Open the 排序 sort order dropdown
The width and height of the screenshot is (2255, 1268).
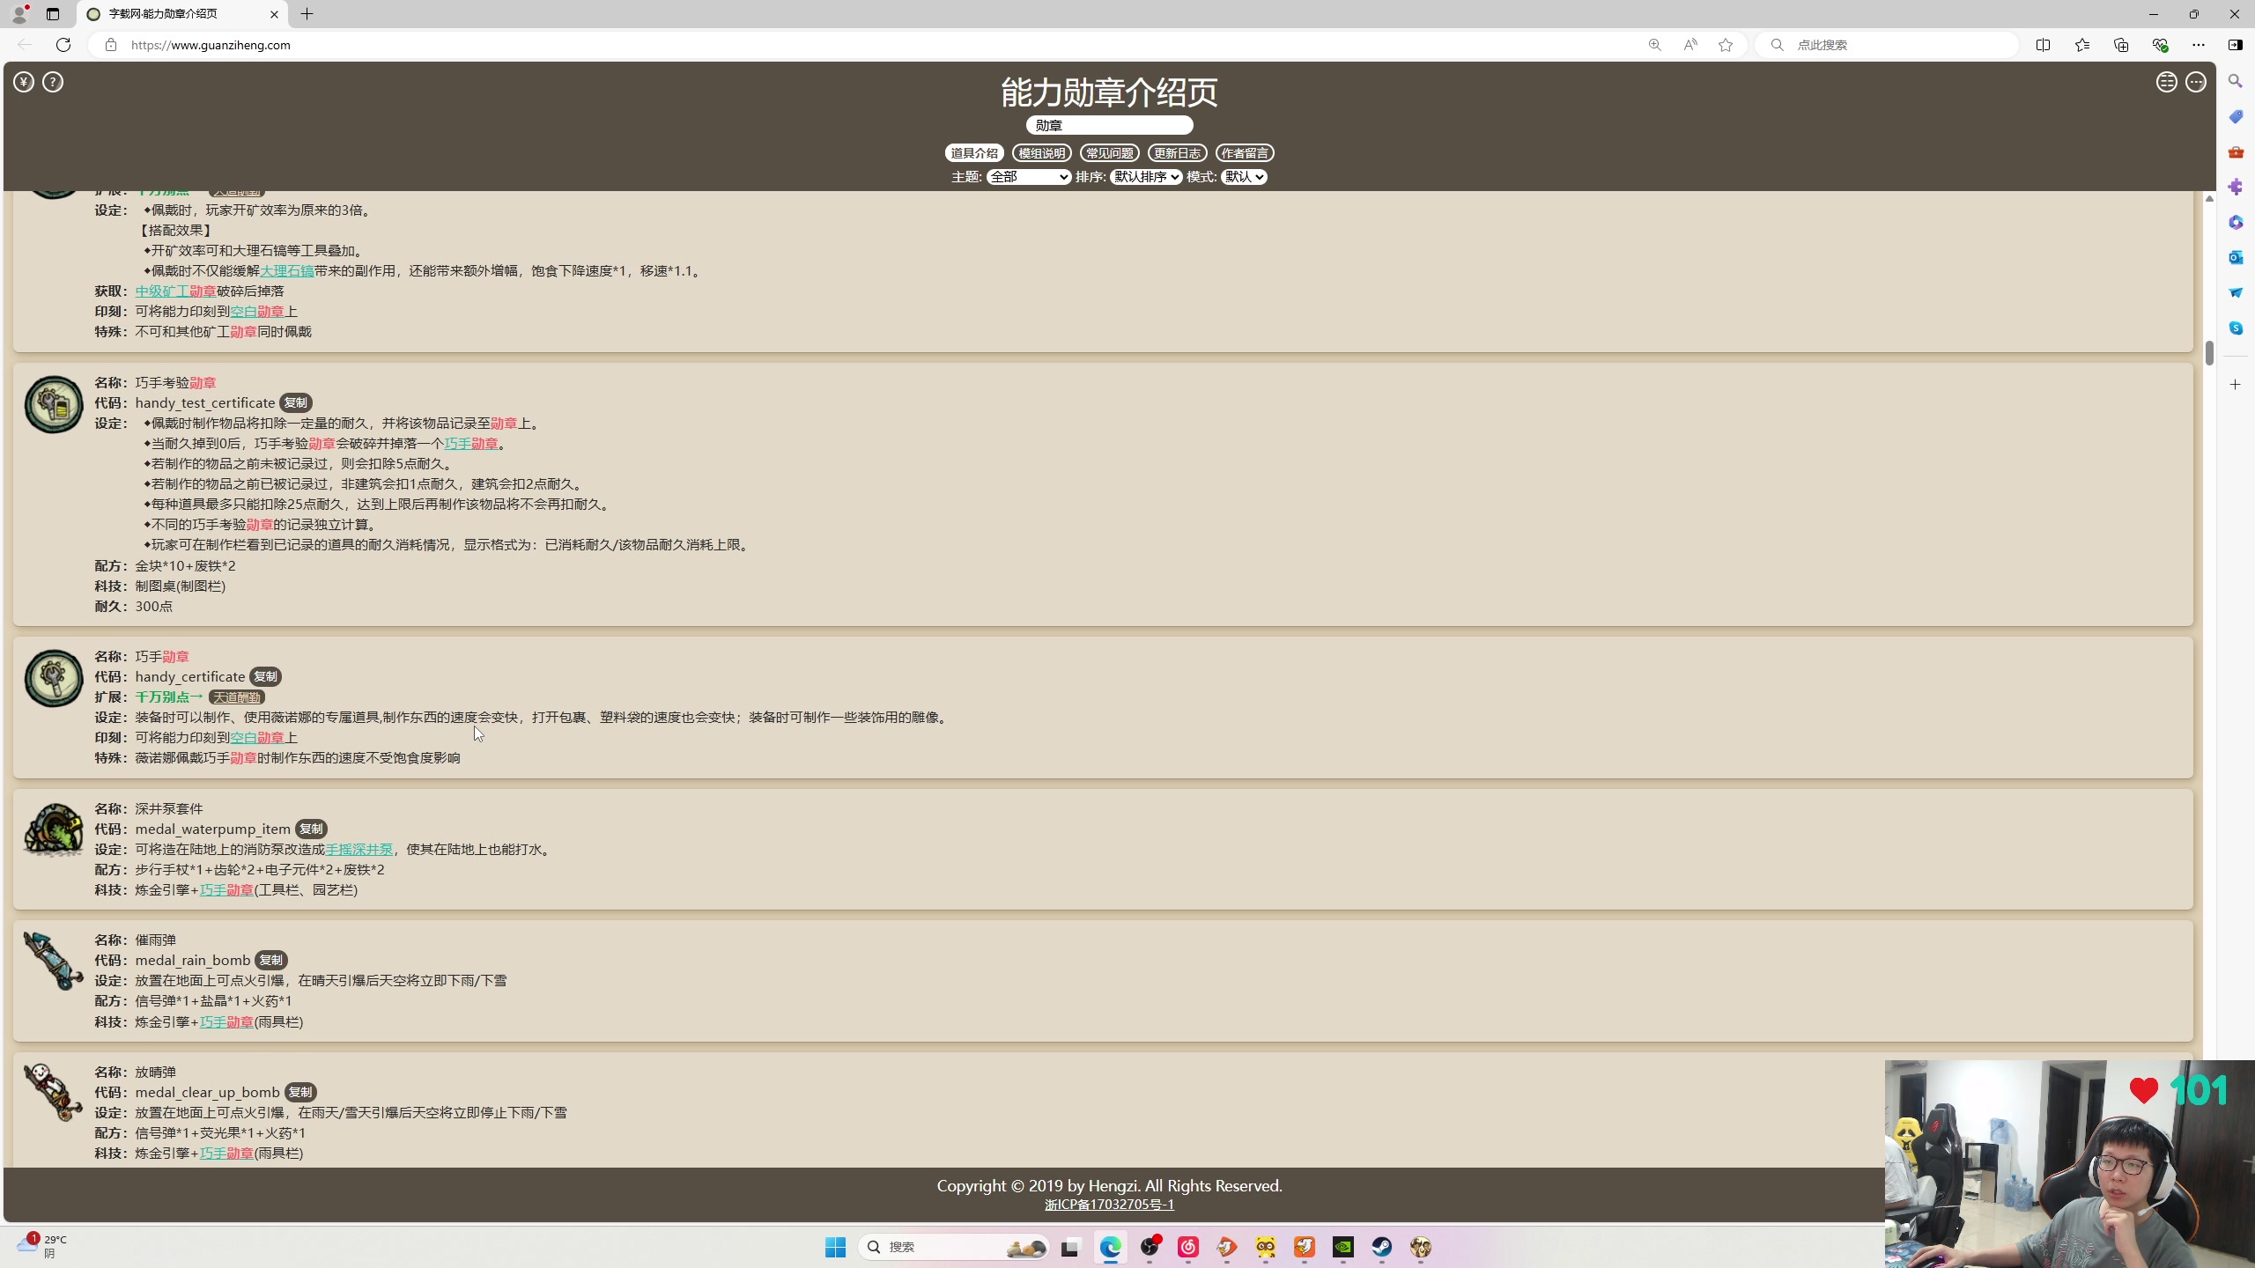pyautogui.click(x=1145, y=177)
